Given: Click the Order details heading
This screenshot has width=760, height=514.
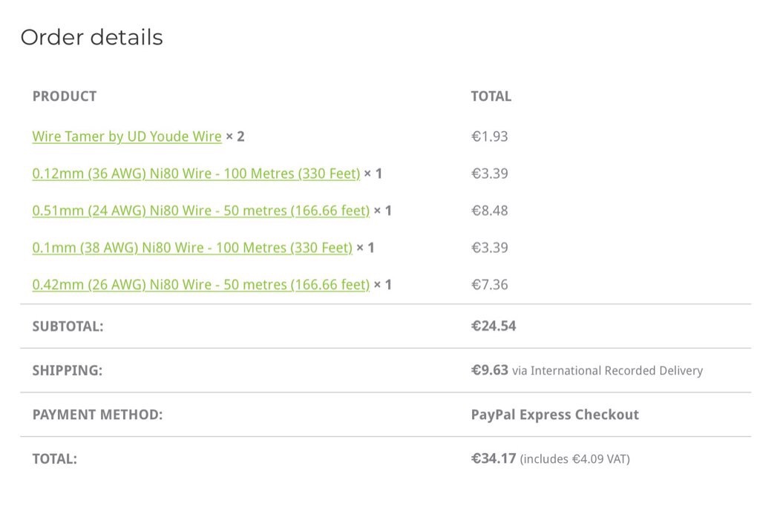Looking at the screenshot, I should pyautogui.click(x=91, y=37).
